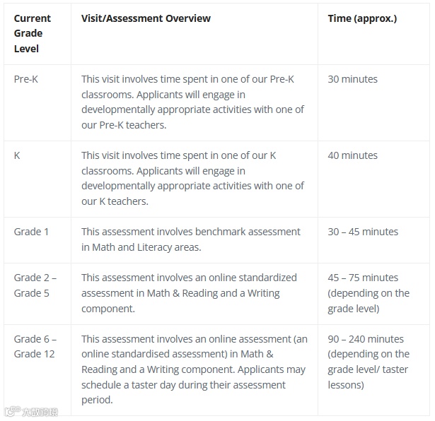Select the Visit/Assessment Overview header

tap(146, 18)
